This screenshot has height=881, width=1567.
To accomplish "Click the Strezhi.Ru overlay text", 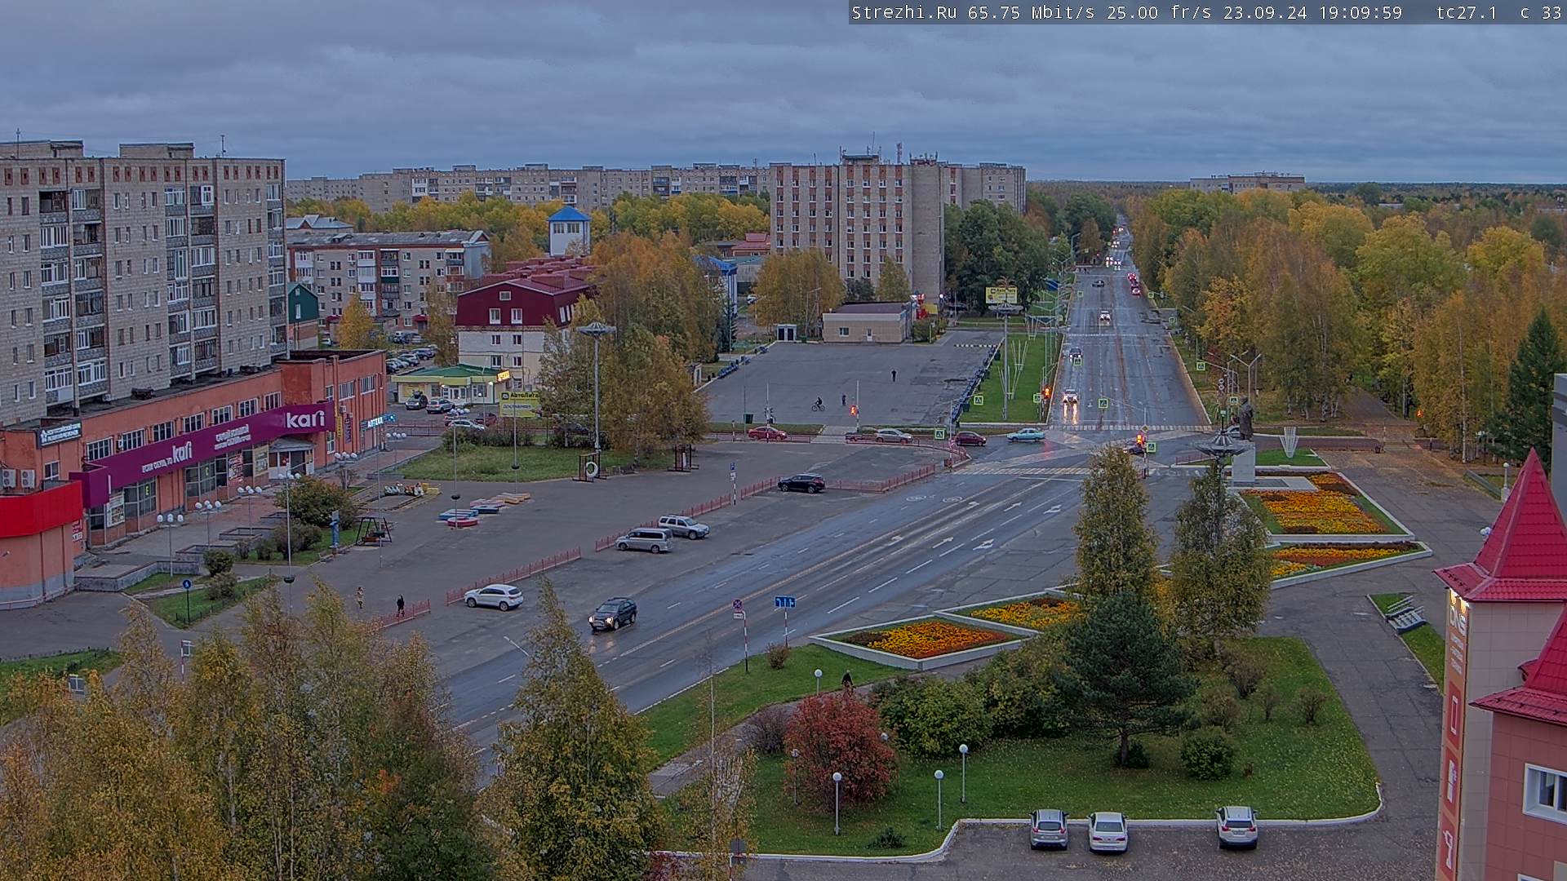I will (x=903, y=13).
